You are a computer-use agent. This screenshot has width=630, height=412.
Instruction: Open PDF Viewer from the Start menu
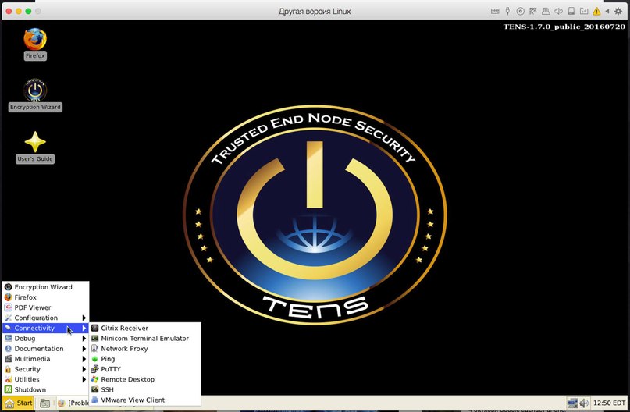[45, 307]
